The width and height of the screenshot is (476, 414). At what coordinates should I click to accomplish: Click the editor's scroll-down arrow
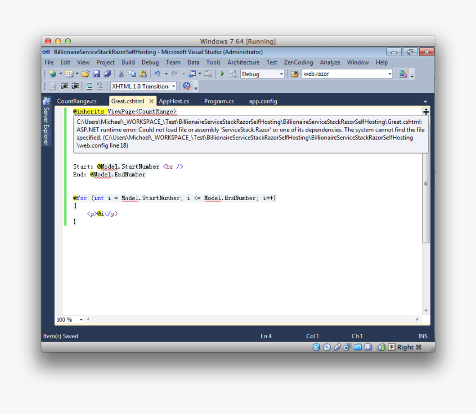click(426, 310)
